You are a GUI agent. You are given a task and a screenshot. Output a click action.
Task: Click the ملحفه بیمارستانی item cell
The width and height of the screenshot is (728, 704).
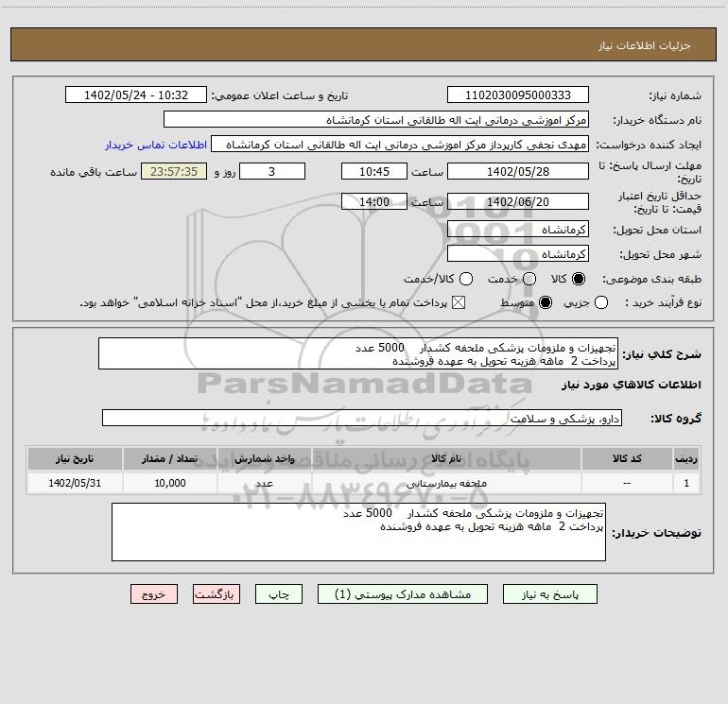click(446, 483)
